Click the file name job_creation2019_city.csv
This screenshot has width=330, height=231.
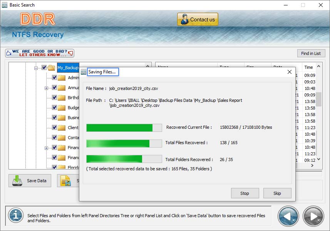(x=134, y=88)
